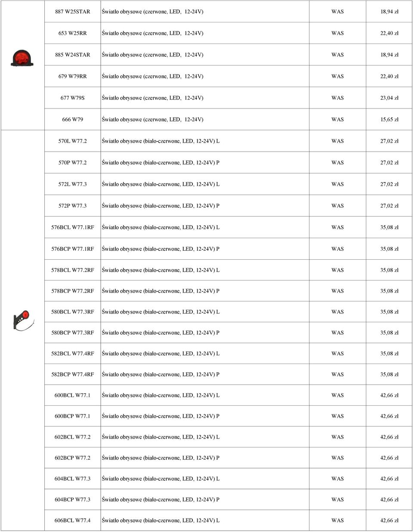Click the 42,66 zł price for 602BCP W77.2
This screenshot has width=413, height=532.
[x=389, y=457]
